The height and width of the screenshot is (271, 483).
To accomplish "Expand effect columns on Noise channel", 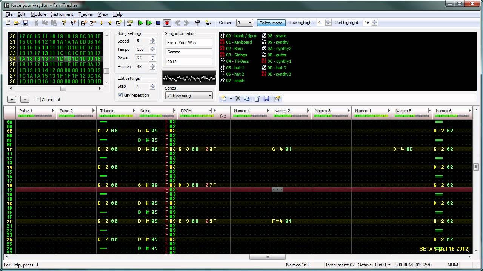I will [174, 111].
